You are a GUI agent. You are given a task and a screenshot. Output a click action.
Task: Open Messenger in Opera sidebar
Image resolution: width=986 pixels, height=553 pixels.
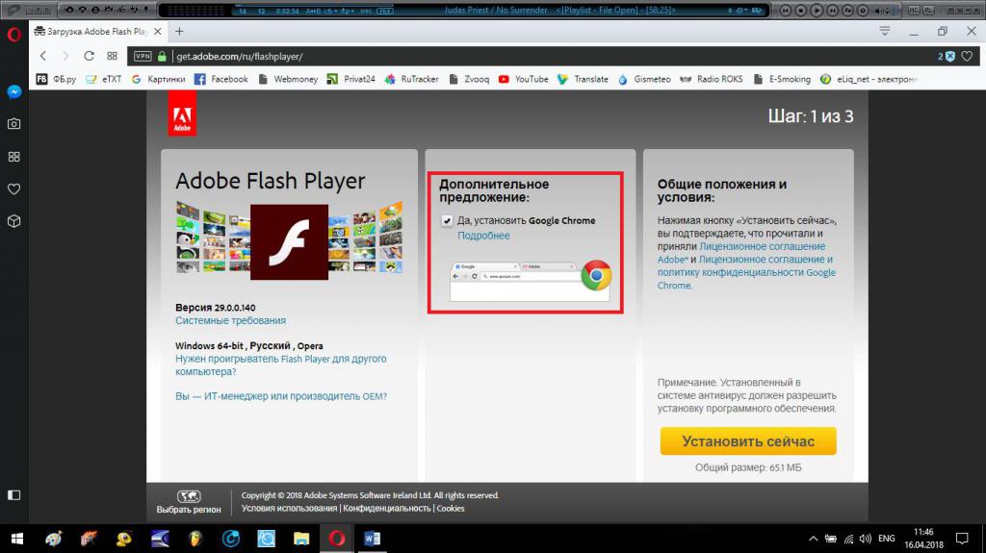tap(13, 91)
